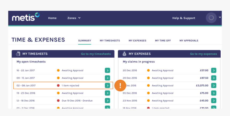This screenshot has width=230, height=116.
Task: Go to the Home menu item
Action: click(52, 18)
